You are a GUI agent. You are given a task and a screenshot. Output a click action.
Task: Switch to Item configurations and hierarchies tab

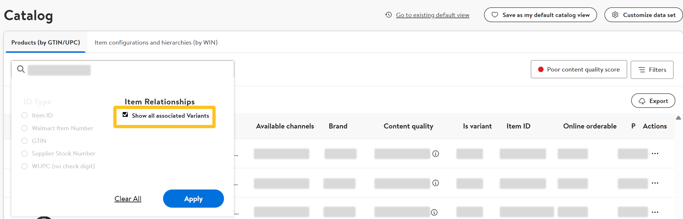click(156, 42)
